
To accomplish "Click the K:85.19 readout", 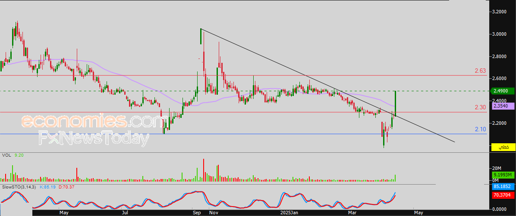I will pyautogui.click(x=47, y=187).
